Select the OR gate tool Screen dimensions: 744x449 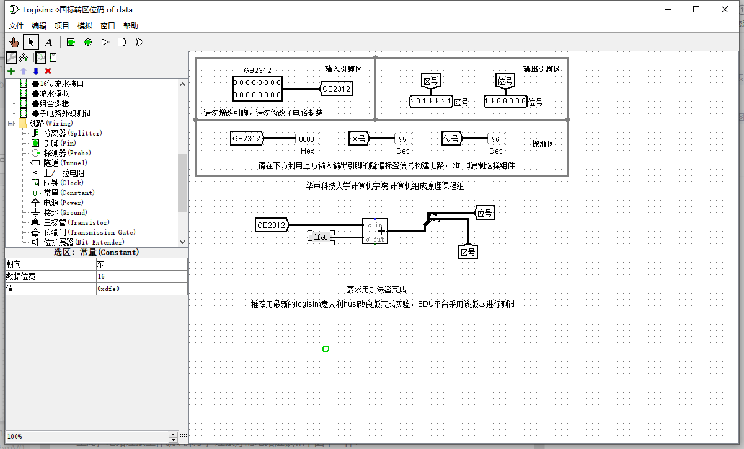pyautogui.click(x=138, y=41)
